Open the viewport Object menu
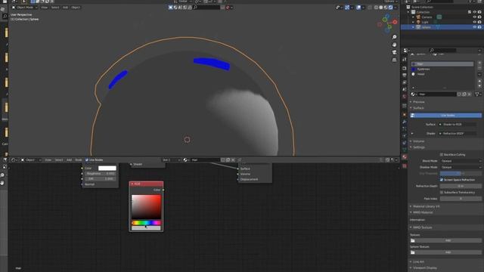484x272 pixels. [x=76, y=8]
